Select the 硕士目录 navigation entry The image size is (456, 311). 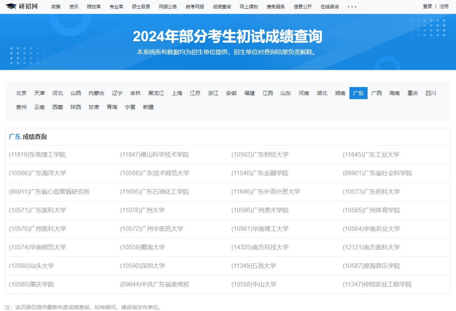tap(141, 6)
